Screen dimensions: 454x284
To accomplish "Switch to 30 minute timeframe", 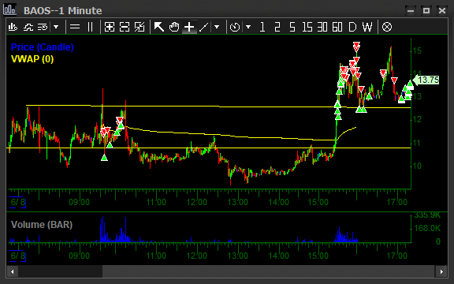I will pos(322,28).
